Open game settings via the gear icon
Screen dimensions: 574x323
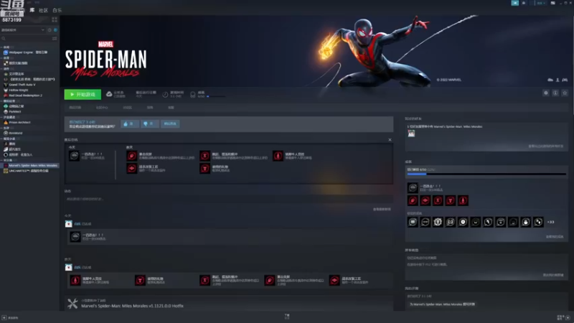click(546, 93)
